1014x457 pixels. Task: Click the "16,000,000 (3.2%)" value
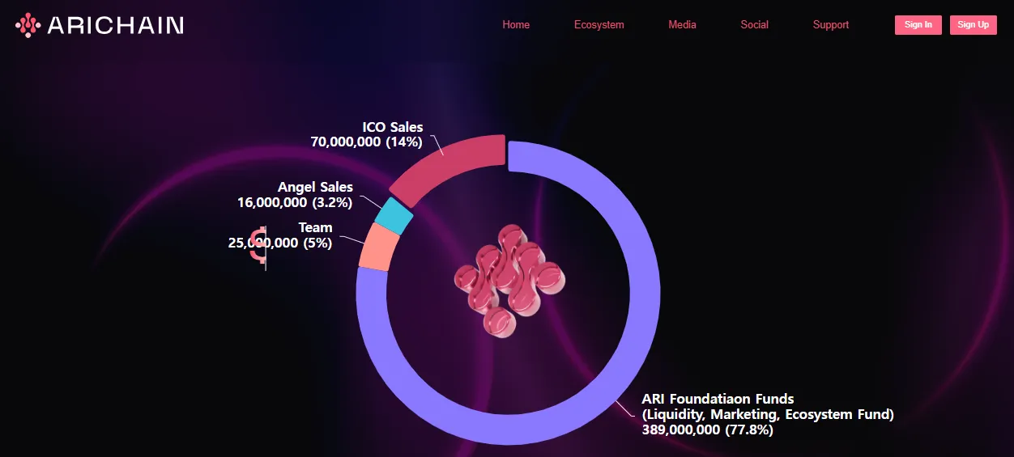pos(295,202)
